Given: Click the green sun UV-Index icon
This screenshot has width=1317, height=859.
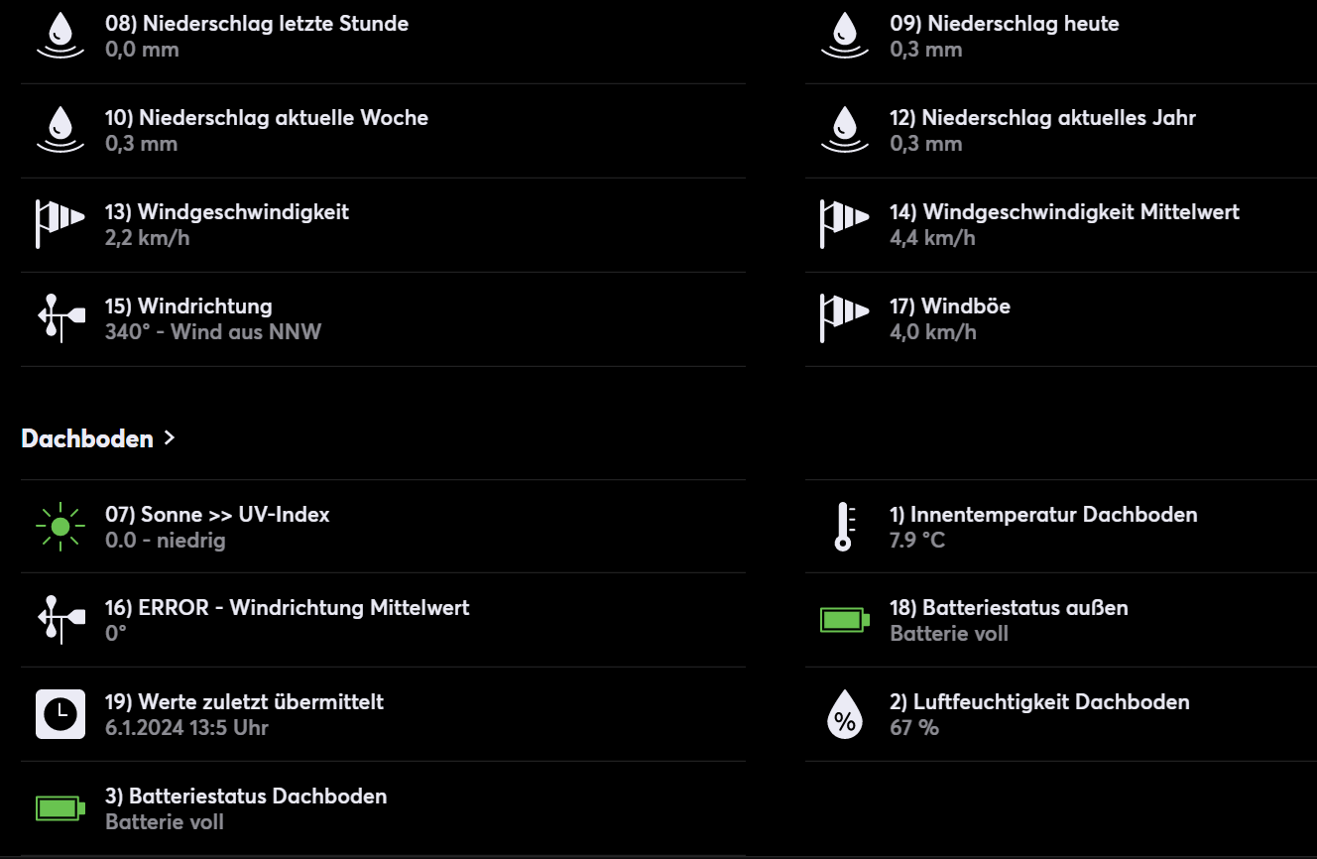Looking at the screenshot, I should click(x=60, y=527).
